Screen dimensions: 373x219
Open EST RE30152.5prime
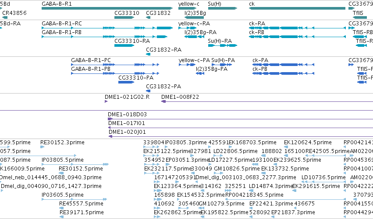coord(81,169)
